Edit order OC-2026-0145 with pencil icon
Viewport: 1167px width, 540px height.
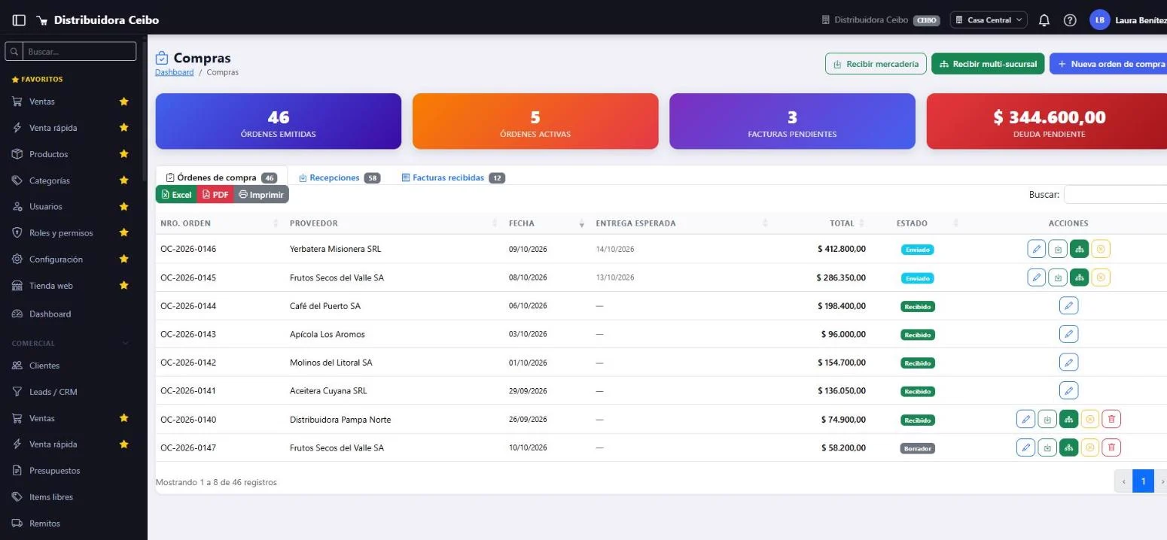point(1037,278)
